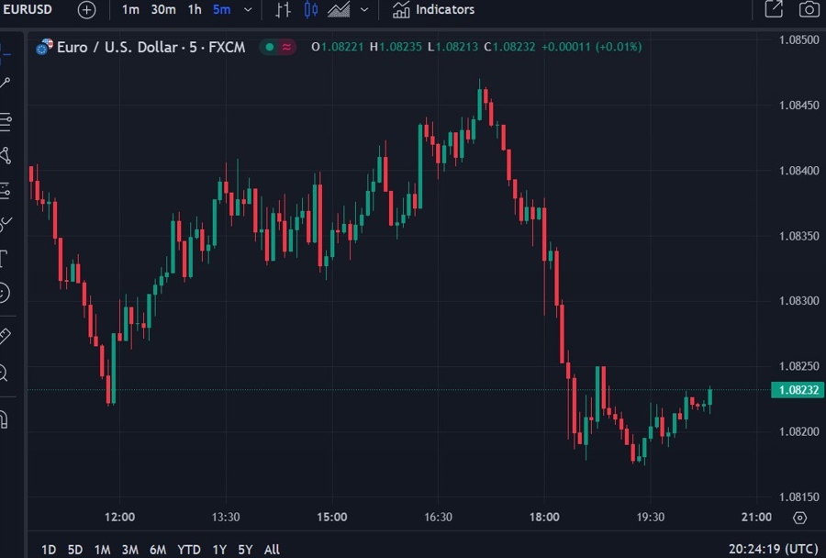Image resolution: width=826 pixels, height=558 pixels.
Task: Open the chart settings gear icon
Action: point(799,518)
